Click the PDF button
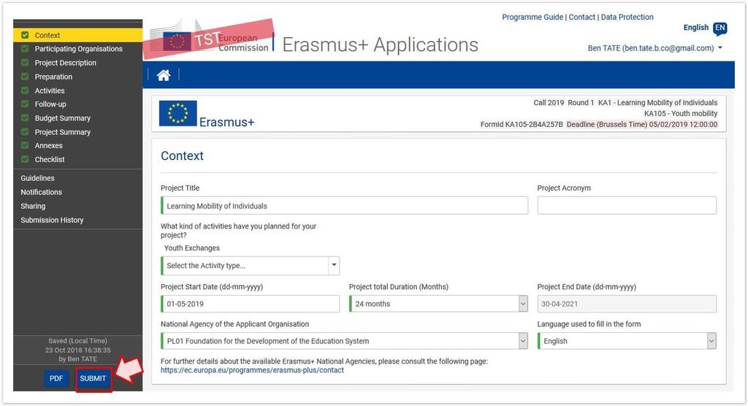748x406 pixels. pos(56,378)
